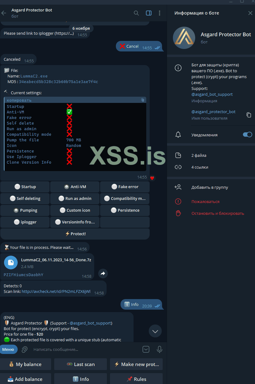This screenshot has height=384, width=255.
Task: Click the Canceled message bubble
Action: 18,60
